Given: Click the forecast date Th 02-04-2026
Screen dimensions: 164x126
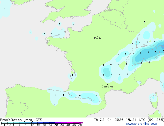Looking at the screenshot, I should [x=109, y=120].
